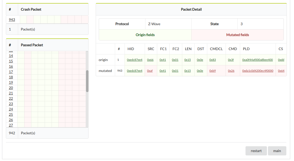Open passed packet 20 in list
The image size is (294, 161).
click(11, 88)
